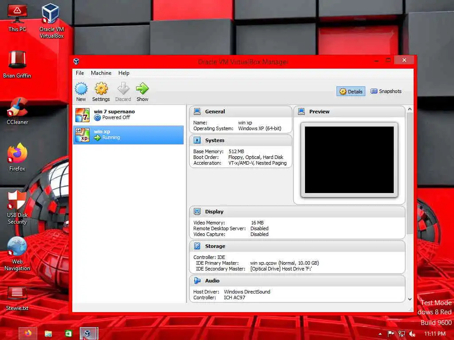
Task: Click the Storage section disk icon
Action: (x=197, y=246)
